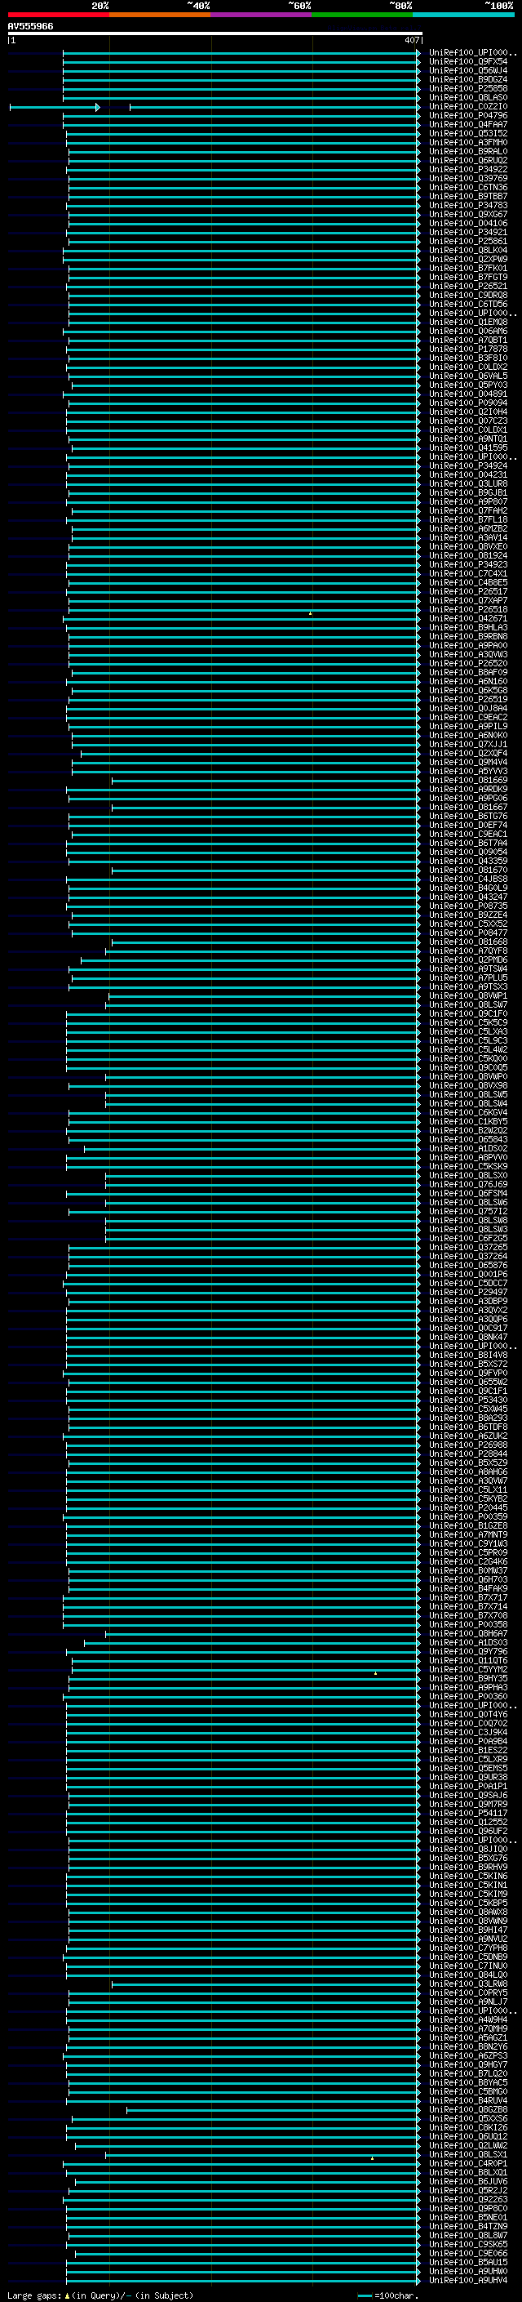
Task: Open the UniRef100_Q92263 hit label
Action: [468, 2200]
